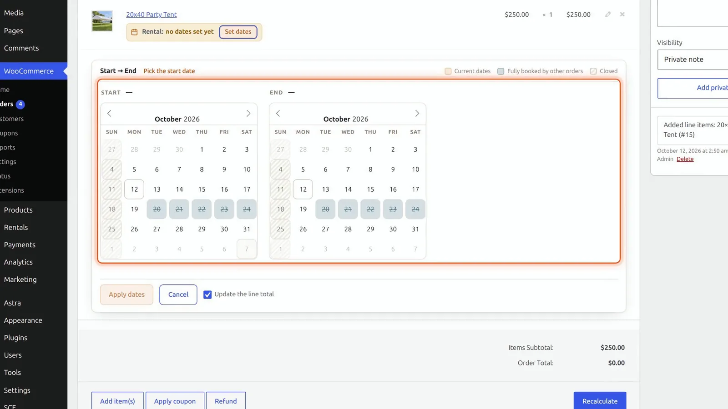Viewport: 728px width, 409px height.
Task: Click the rental calendar icon in notice
Action: [134, 32]
